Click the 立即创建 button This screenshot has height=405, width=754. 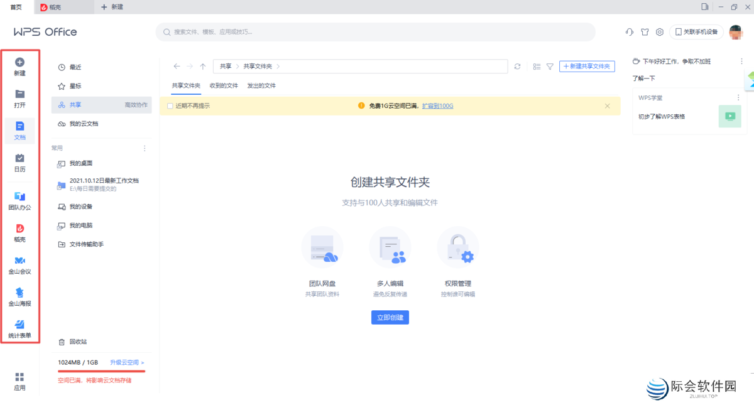[x=390, y=318]
